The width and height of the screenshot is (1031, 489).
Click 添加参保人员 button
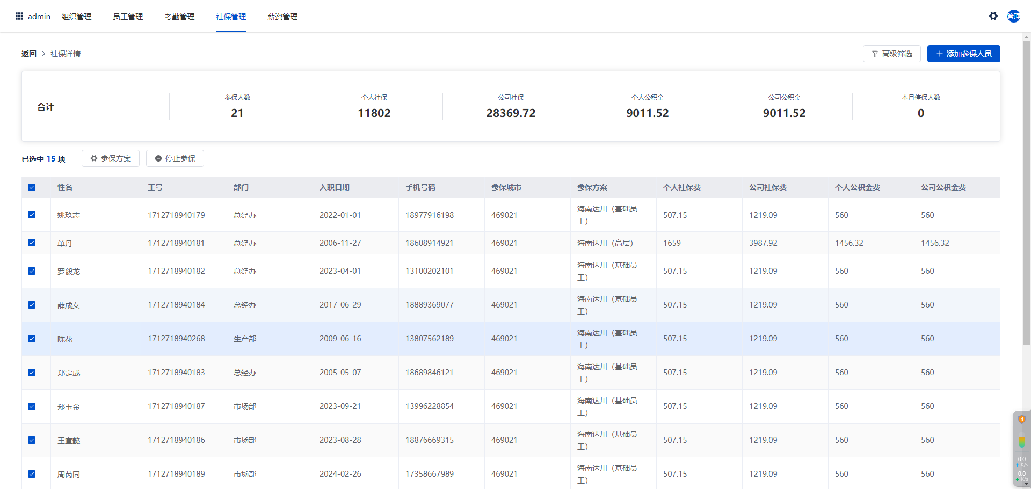[x=963, y=54]
